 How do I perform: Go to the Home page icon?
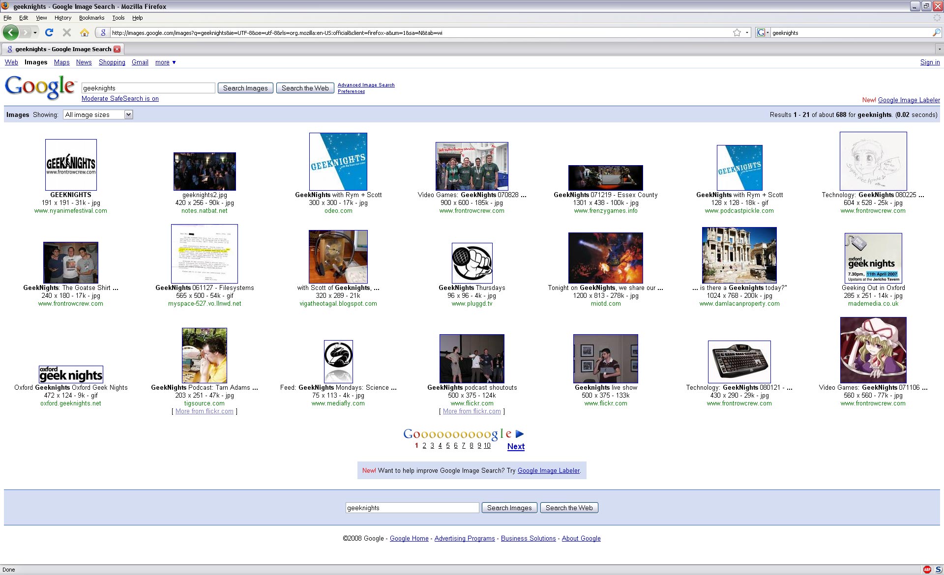(85, 32)
